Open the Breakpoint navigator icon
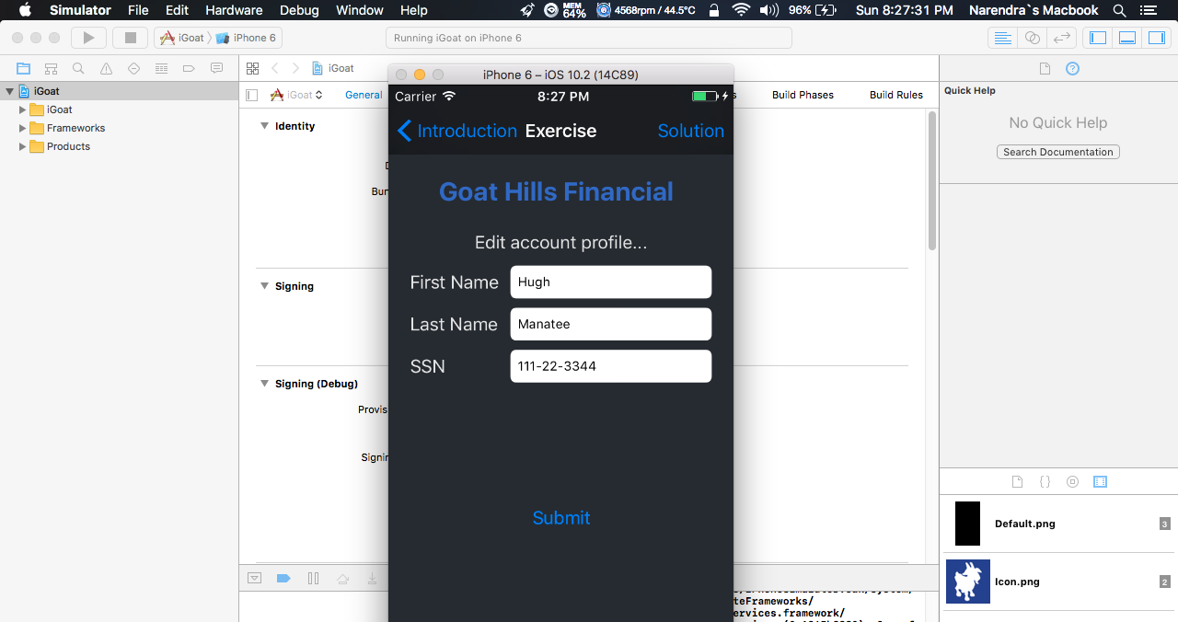The width and height of the screenshot is (1178, 622). pyautogui.click(x=190, y=68)
